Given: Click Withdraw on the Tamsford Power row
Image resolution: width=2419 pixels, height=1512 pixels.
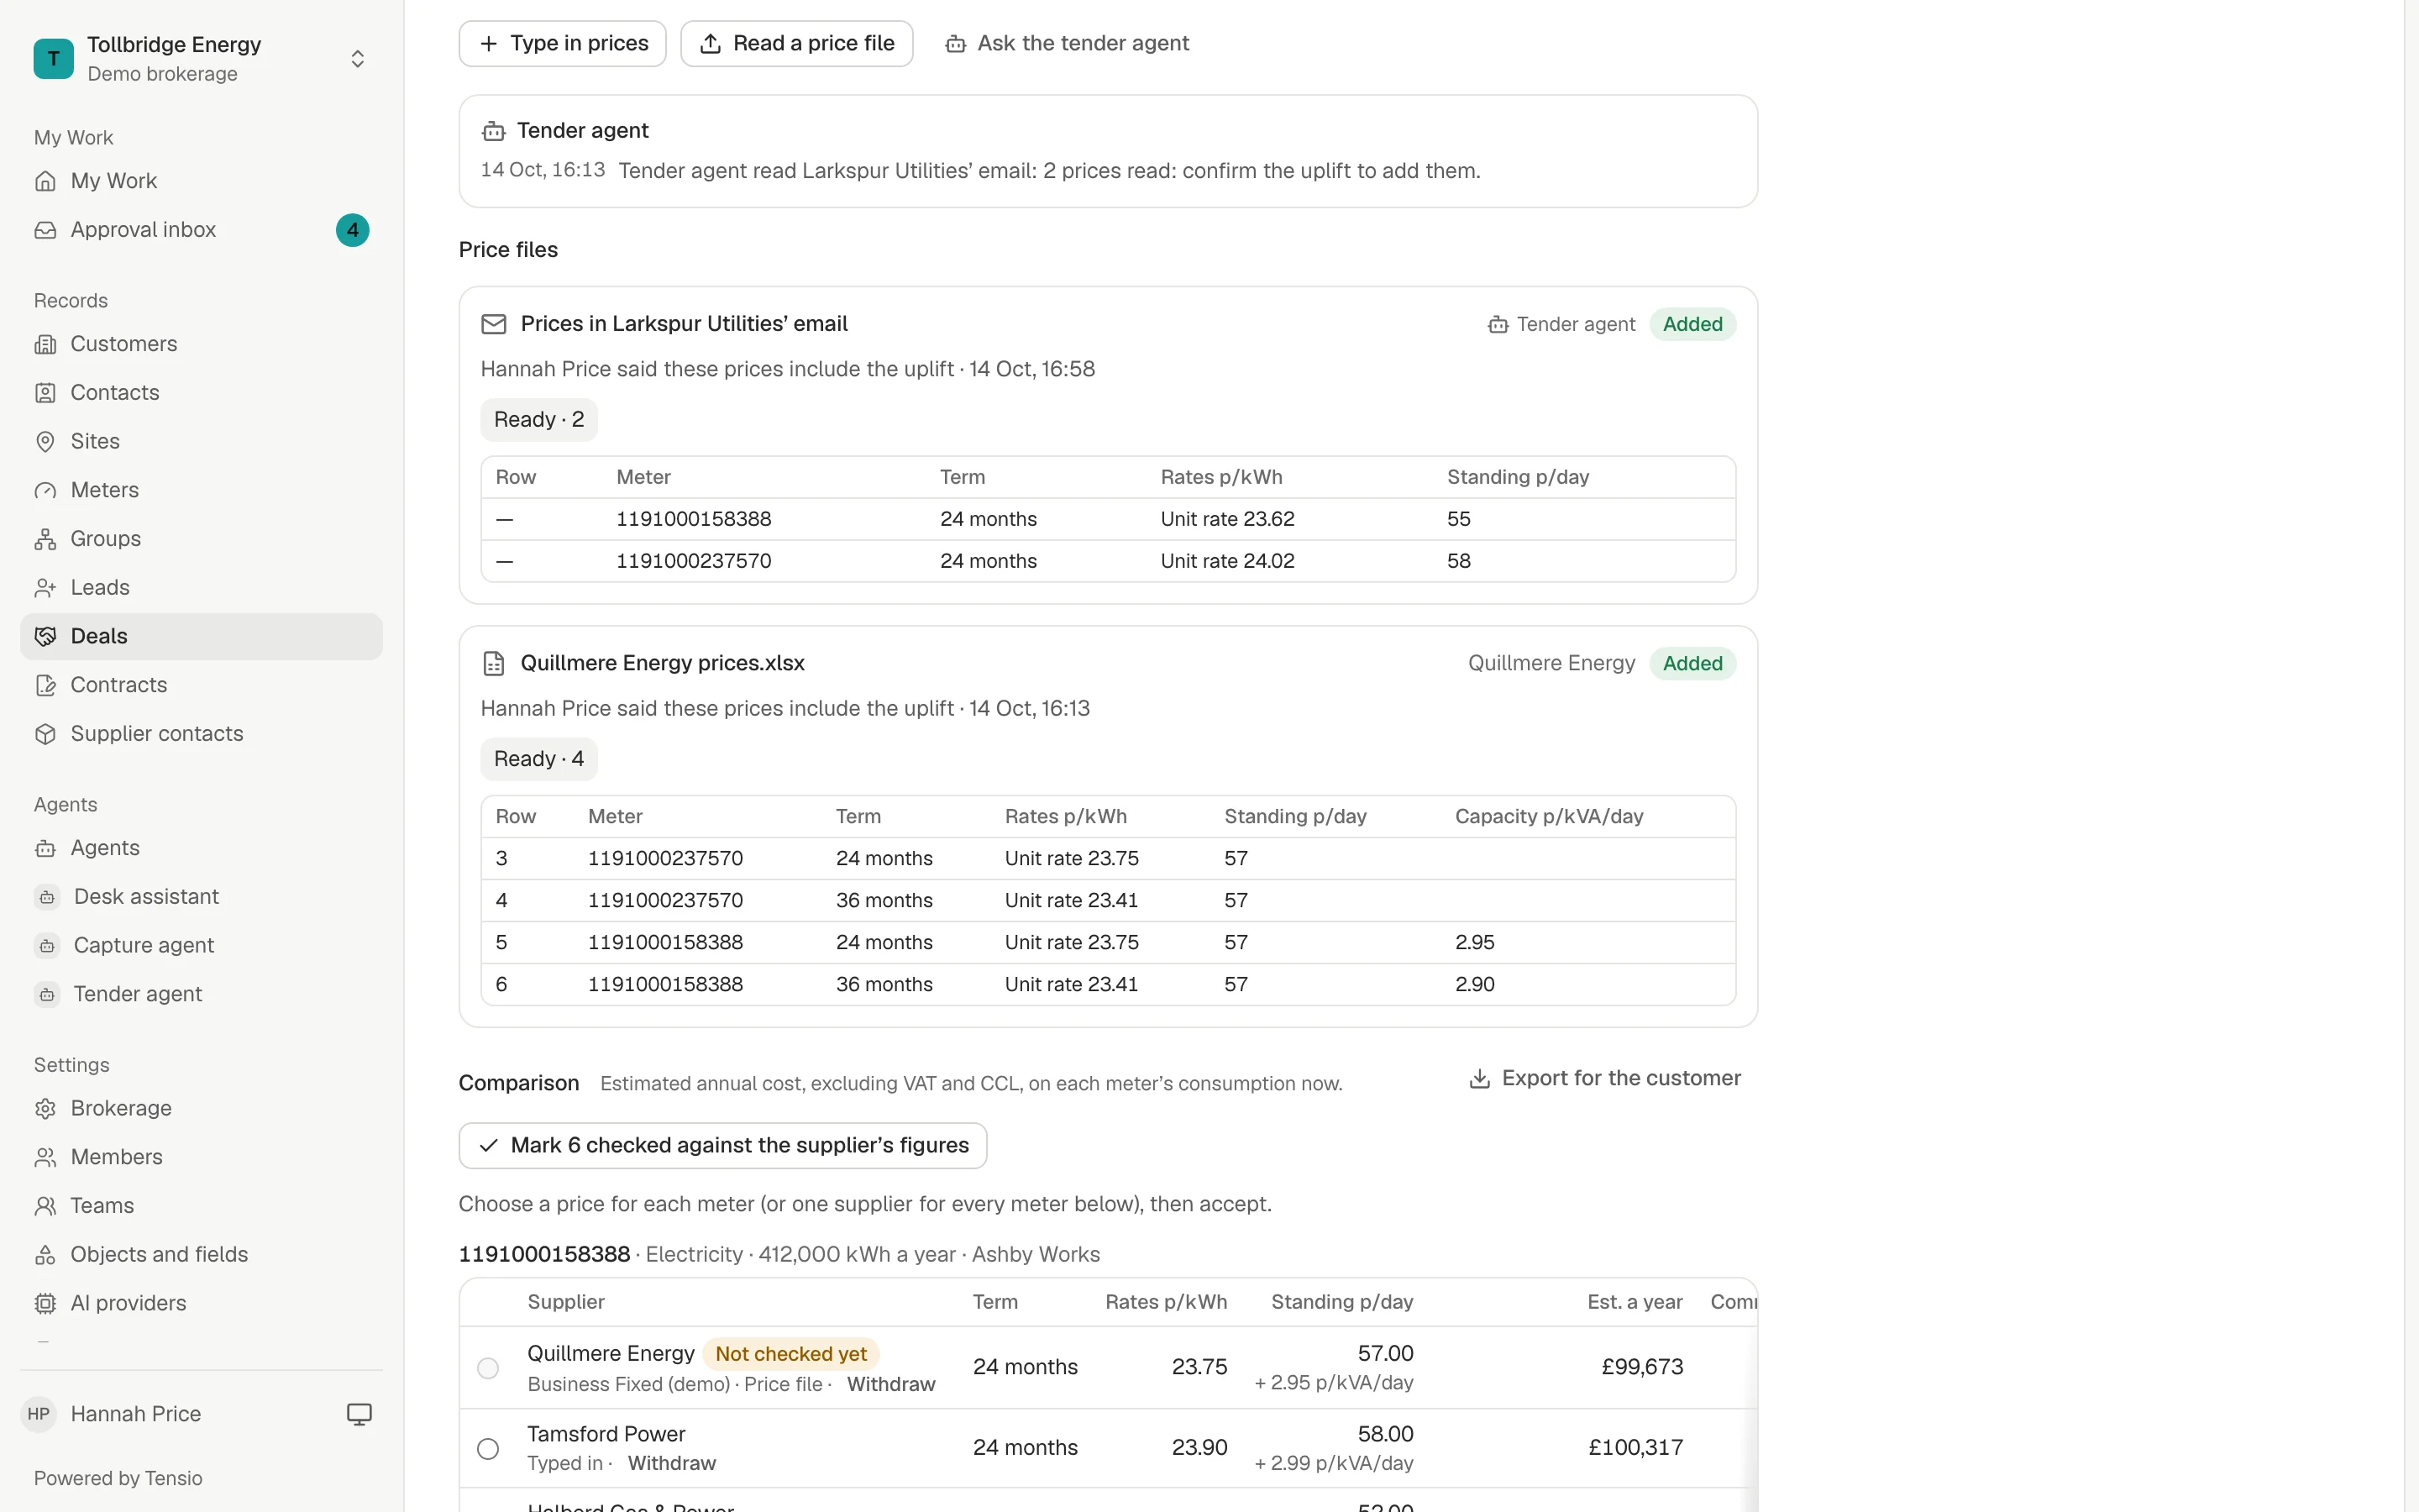Looking at the screenshot, I should point(672,1463).
